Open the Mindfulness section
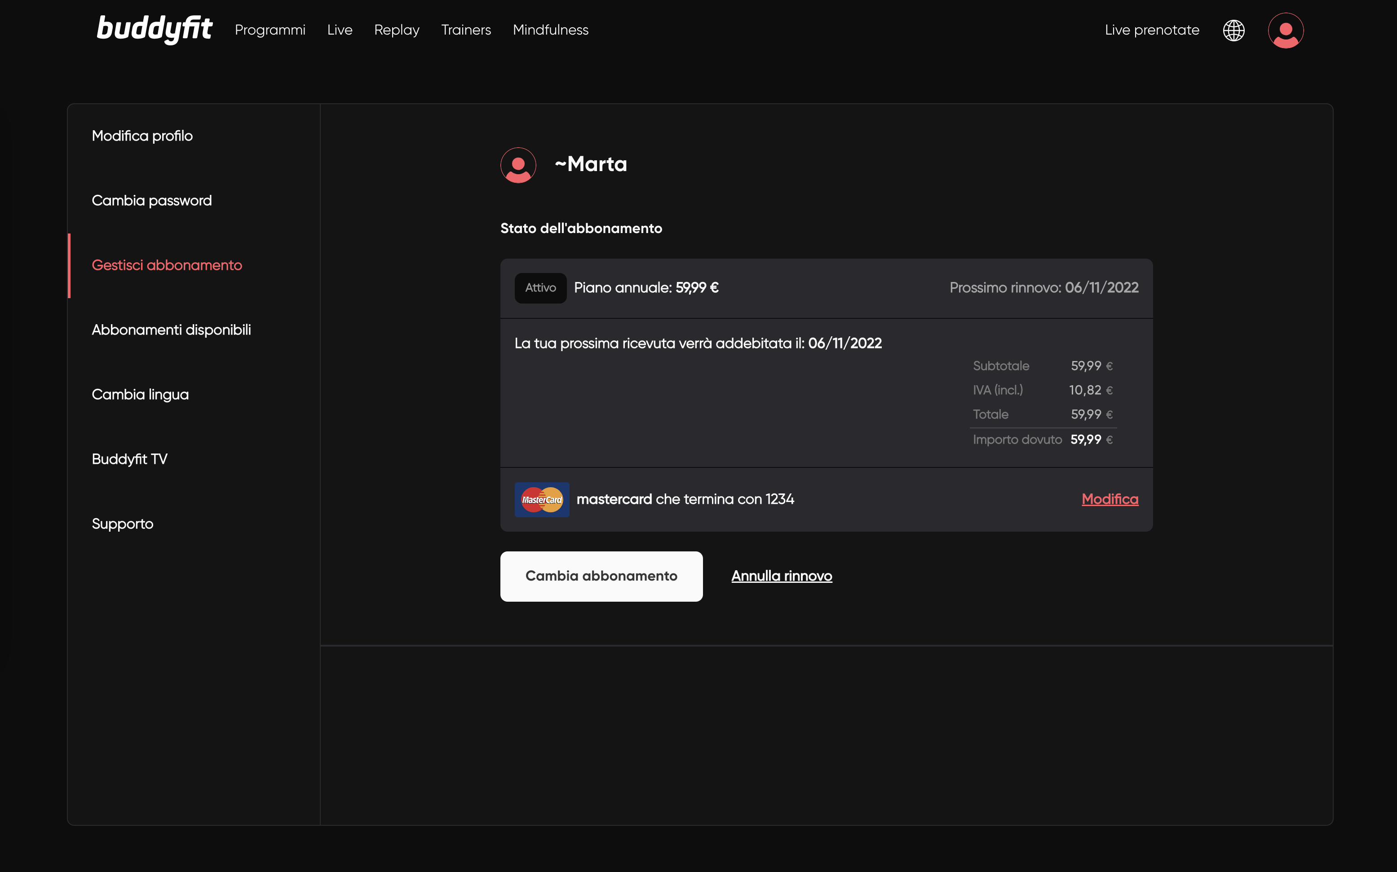Screen dimensions: 1397x872 coord(551,30)
